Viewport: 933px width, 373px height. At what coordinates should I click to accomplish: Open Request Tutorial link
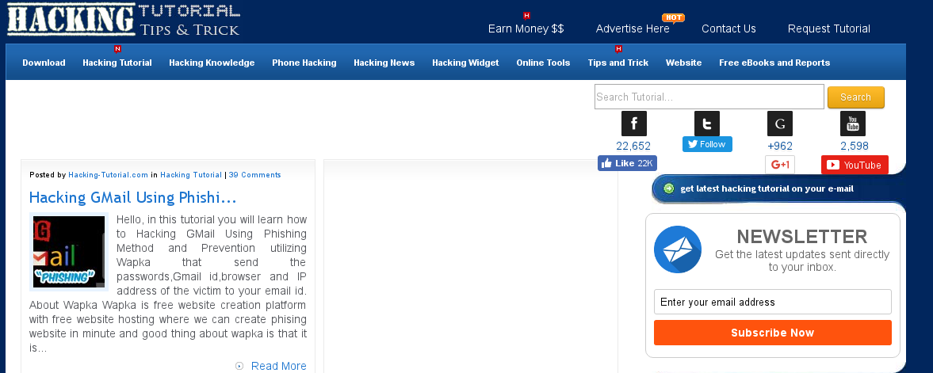pos(829,29)
